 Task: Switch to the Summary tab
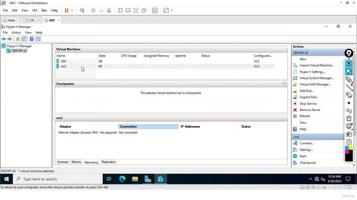click(62, 162)
